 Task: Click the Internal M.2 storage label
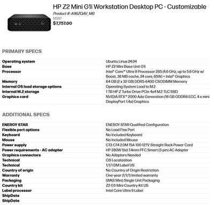pyautogui.click(x=21, y=92)
